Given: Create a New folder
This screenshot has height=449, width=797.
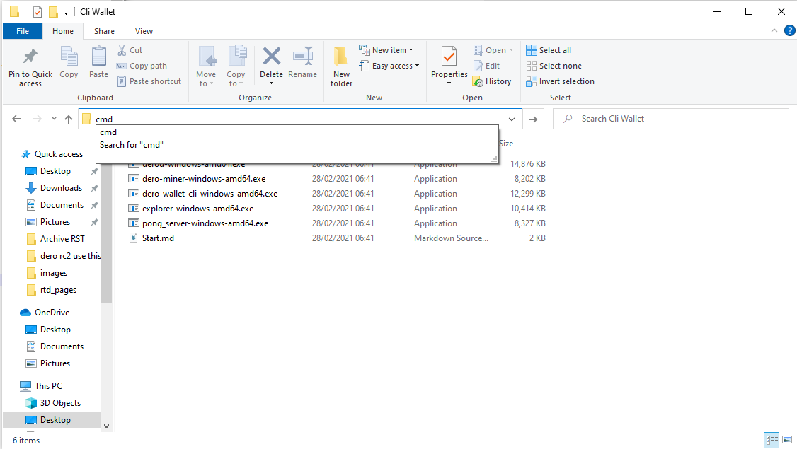Looking at the screenshot, I should click(x=341, y=66).
